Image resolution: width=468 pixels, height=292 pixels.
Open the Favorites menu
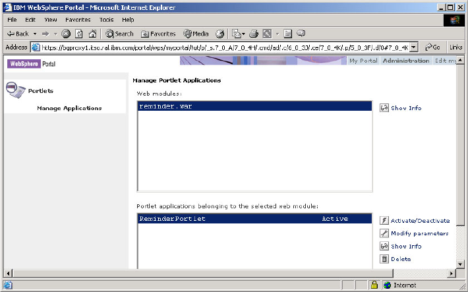[x=78, y=20]
